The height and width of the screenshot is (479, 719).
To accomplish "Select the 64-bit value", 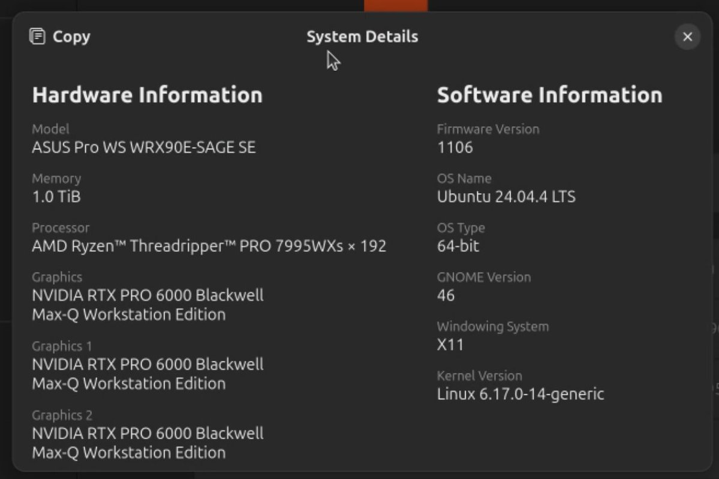I will (x=458, y=246).
